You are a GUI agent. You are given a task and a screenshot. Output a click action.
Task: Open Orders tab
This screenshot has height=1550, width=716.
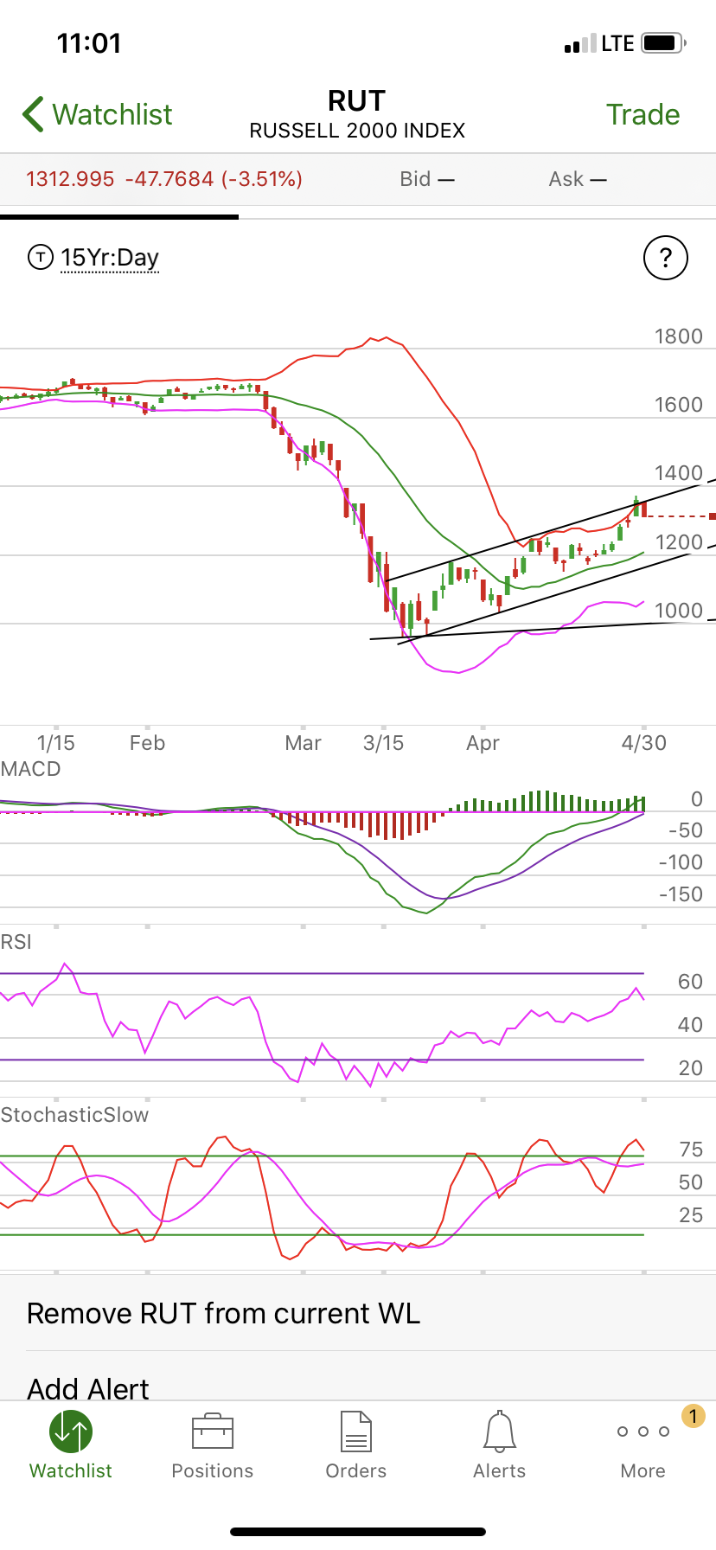click(356, 1445)
